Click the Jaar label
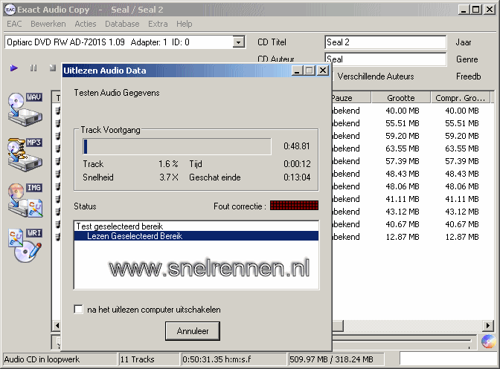Image resolution: width=500 pixels, height=369 pixels. point(464,42)
